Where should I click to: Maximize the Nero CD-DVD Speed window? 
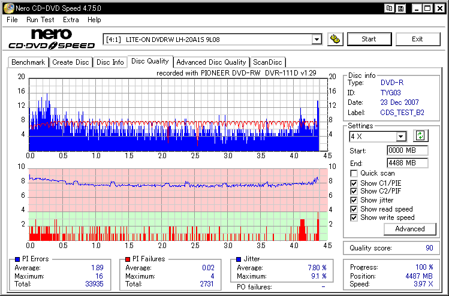427,8
